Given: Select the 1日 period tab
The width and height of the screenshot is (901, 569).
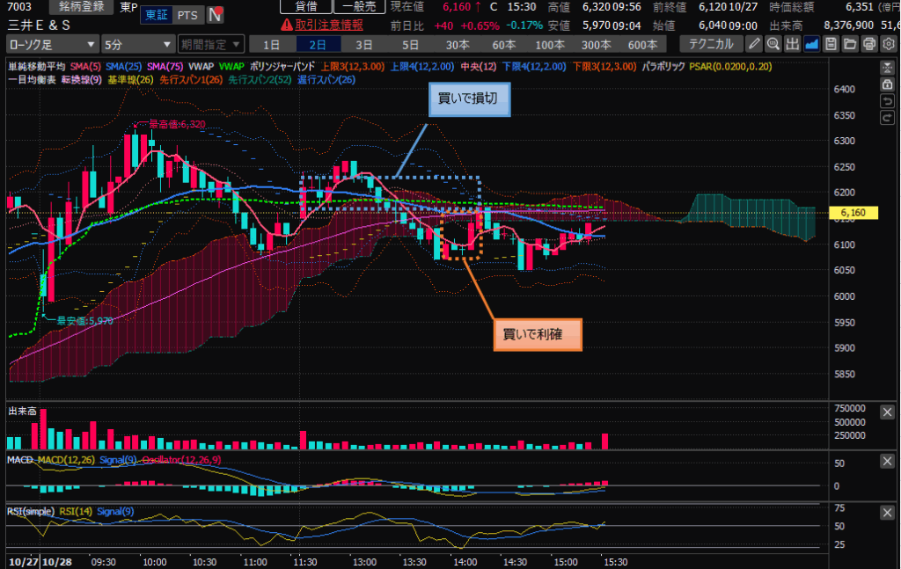Looking at the screenshot, I should [x=272, y=43].
